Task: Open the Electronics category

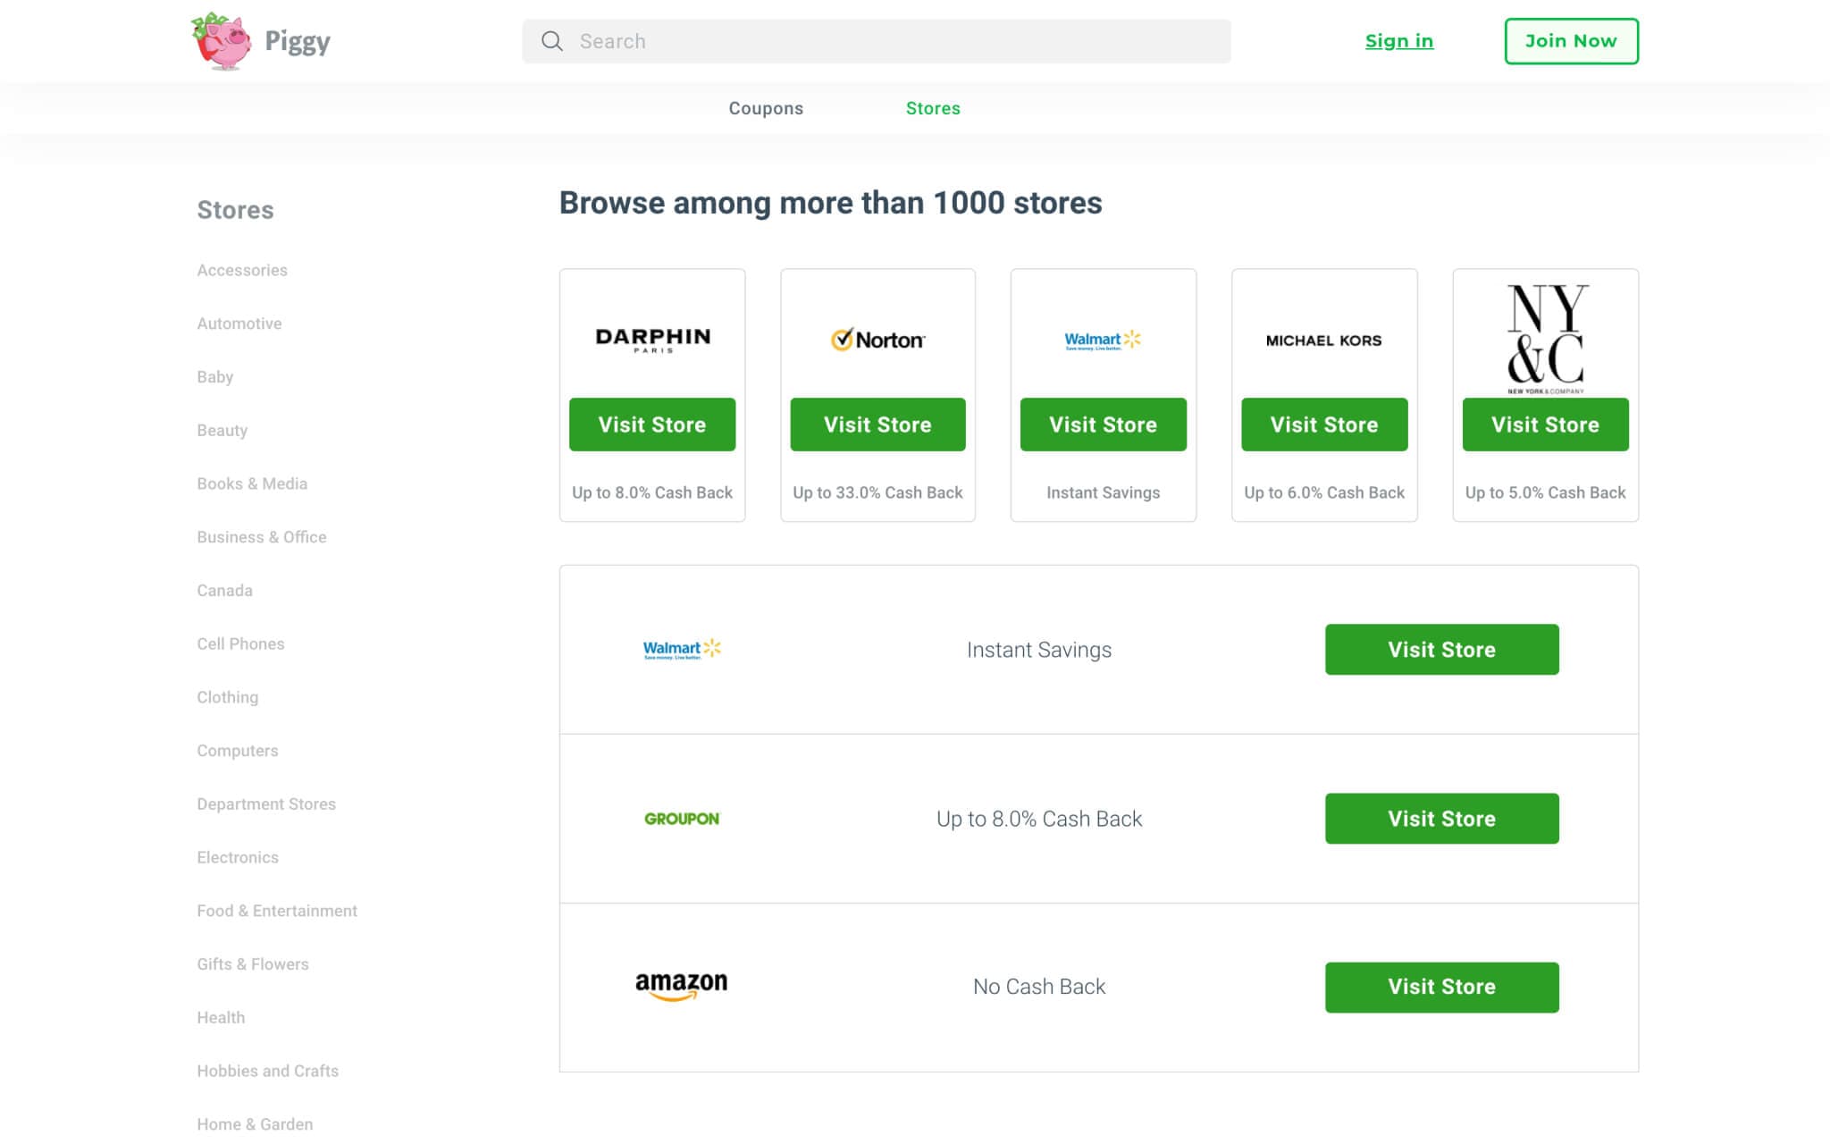Action: (237, 857)
